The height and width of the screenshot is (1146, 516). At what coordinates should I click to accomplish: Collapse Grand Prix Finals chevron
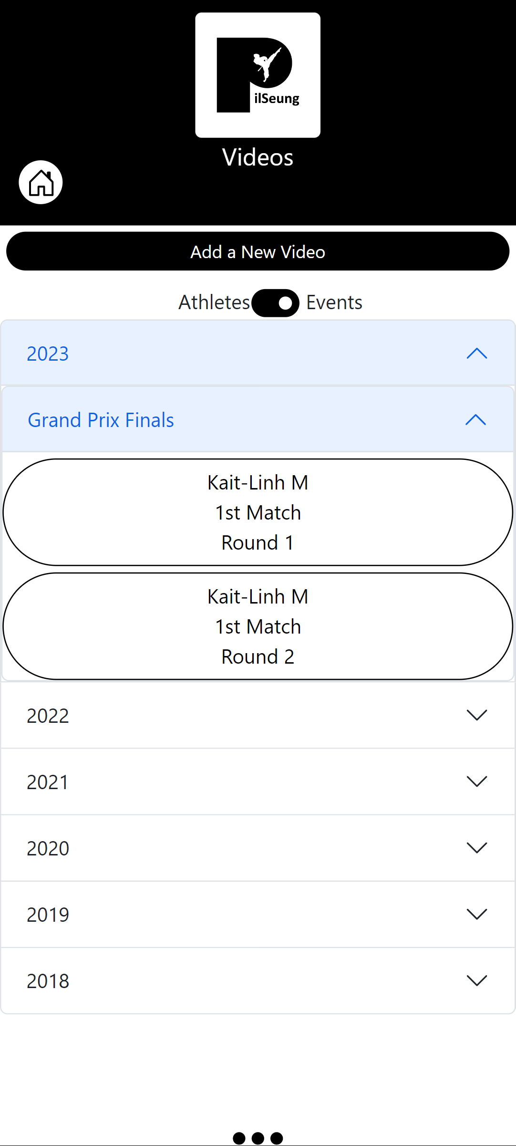[475, 420]
